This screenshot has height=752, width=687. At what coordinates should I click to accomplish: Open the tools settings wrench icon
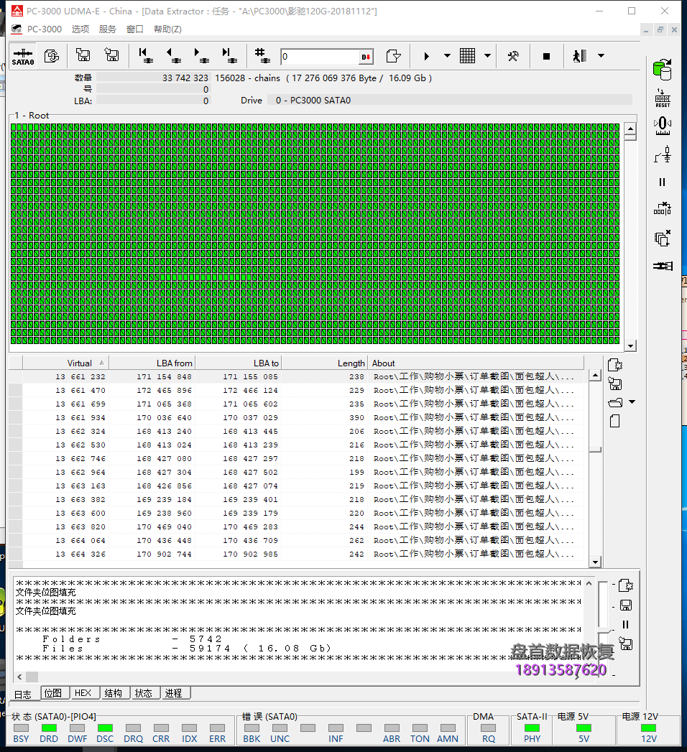[513, 56]
